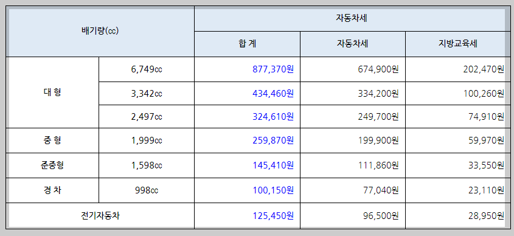Select the 1,999cc displacement cell

147,141
